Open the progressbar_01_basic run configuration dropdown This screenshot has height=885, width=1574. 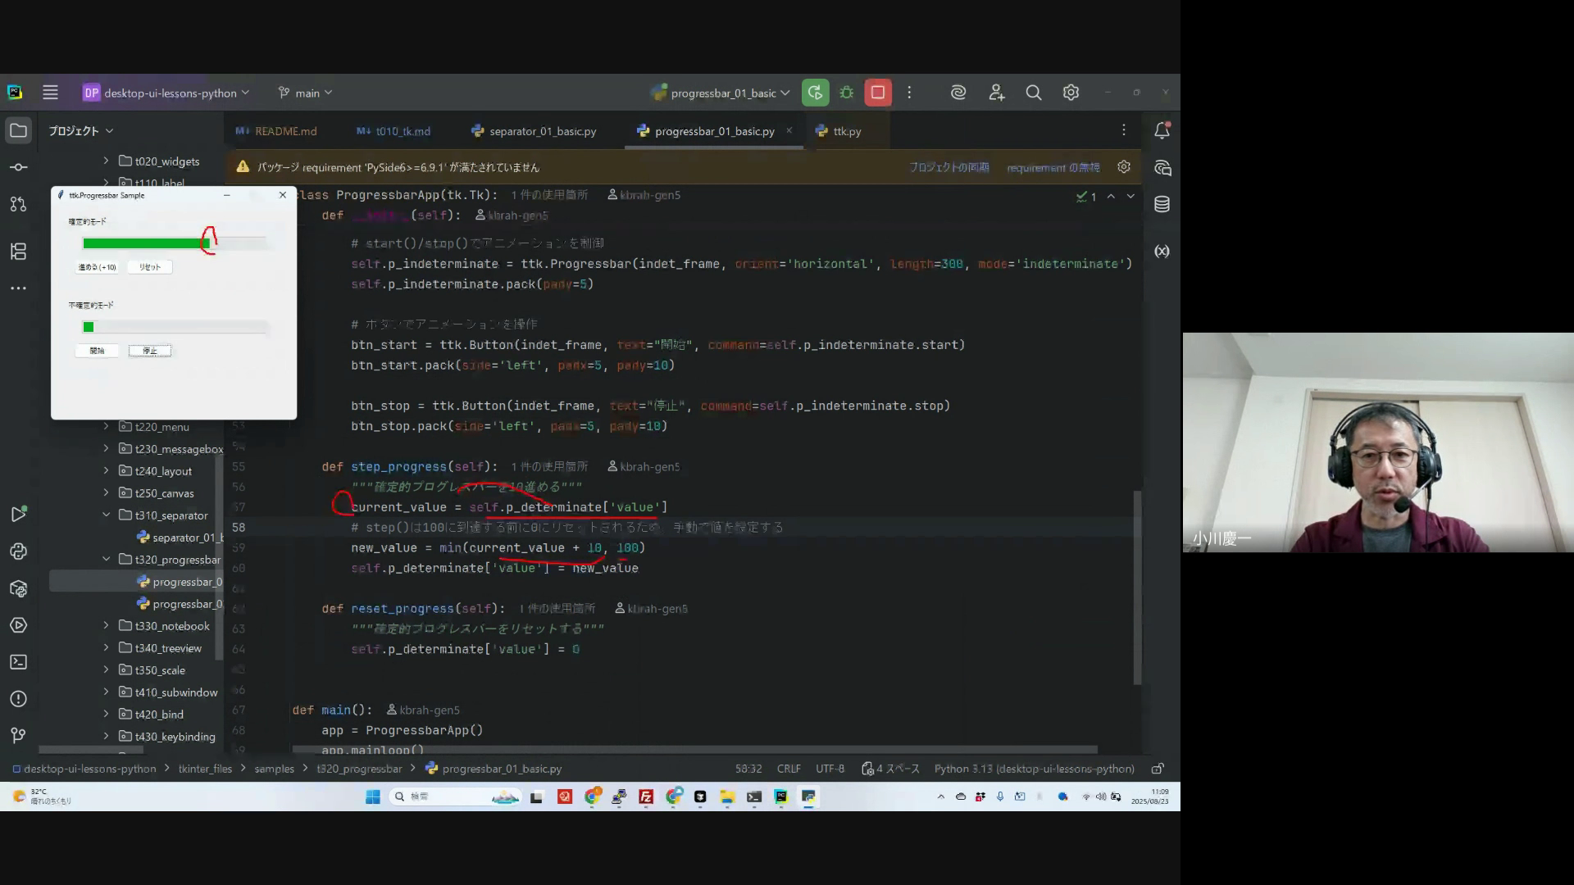(721, 93)
